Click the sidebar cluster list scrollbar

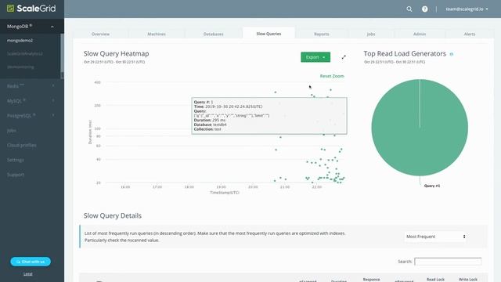[x=62, y=52]
